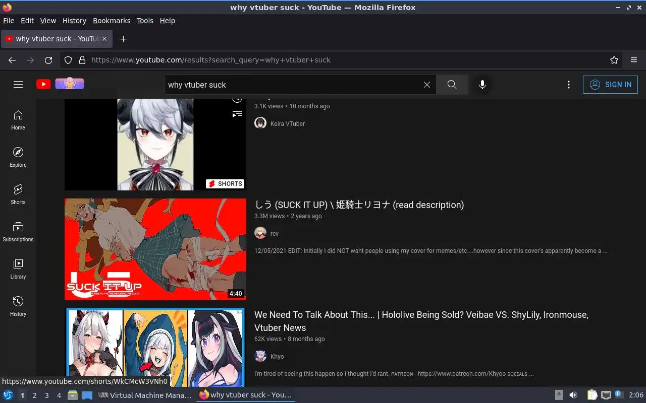Screen dimensions: 646x403
Task: Open the clipboard tray icon
Action: tap(592, 395)
